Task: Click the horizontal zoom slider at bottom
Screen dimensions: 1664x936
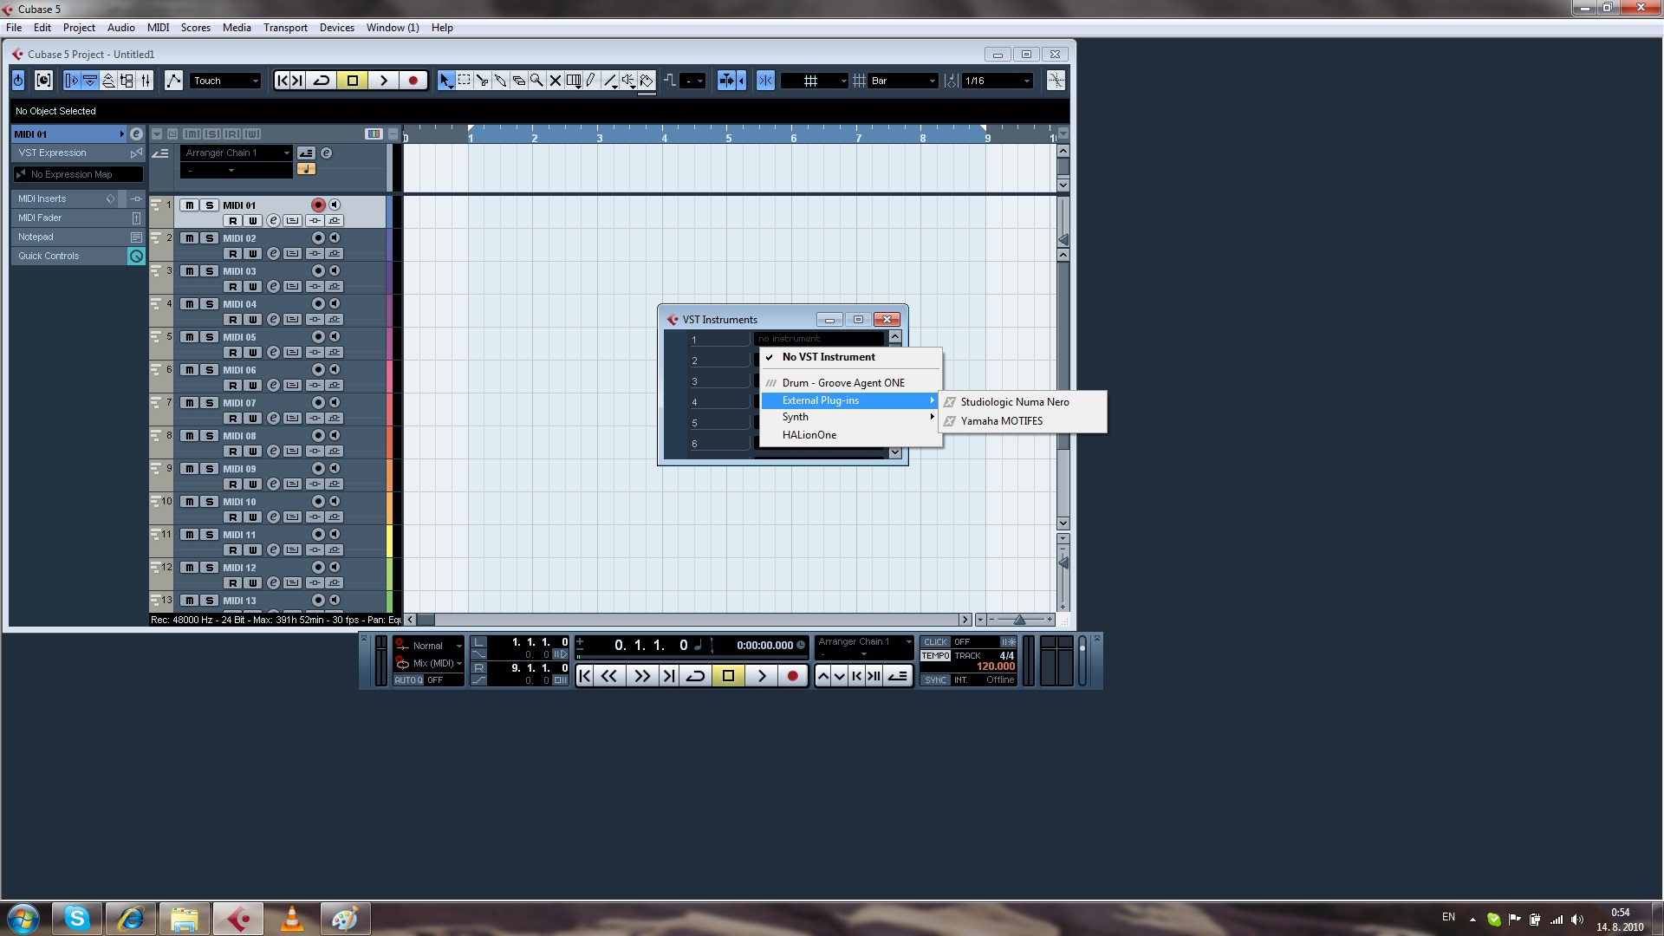Action: coord(1019,620)
